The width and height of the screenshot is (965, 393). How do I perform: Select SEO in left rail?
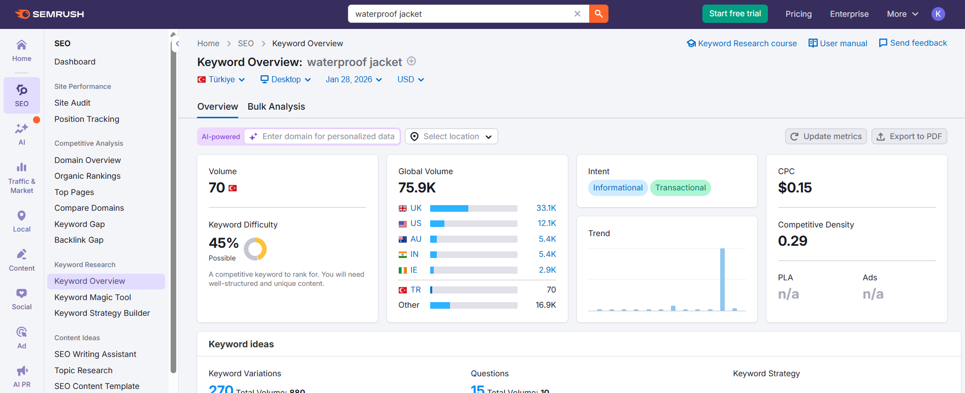point(22,95)
